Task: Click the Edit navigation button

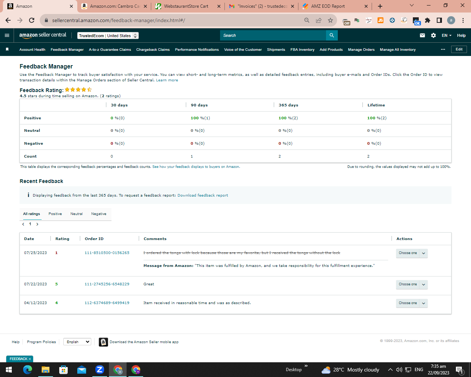Action: pyautogui.click(x=459, y=49)
